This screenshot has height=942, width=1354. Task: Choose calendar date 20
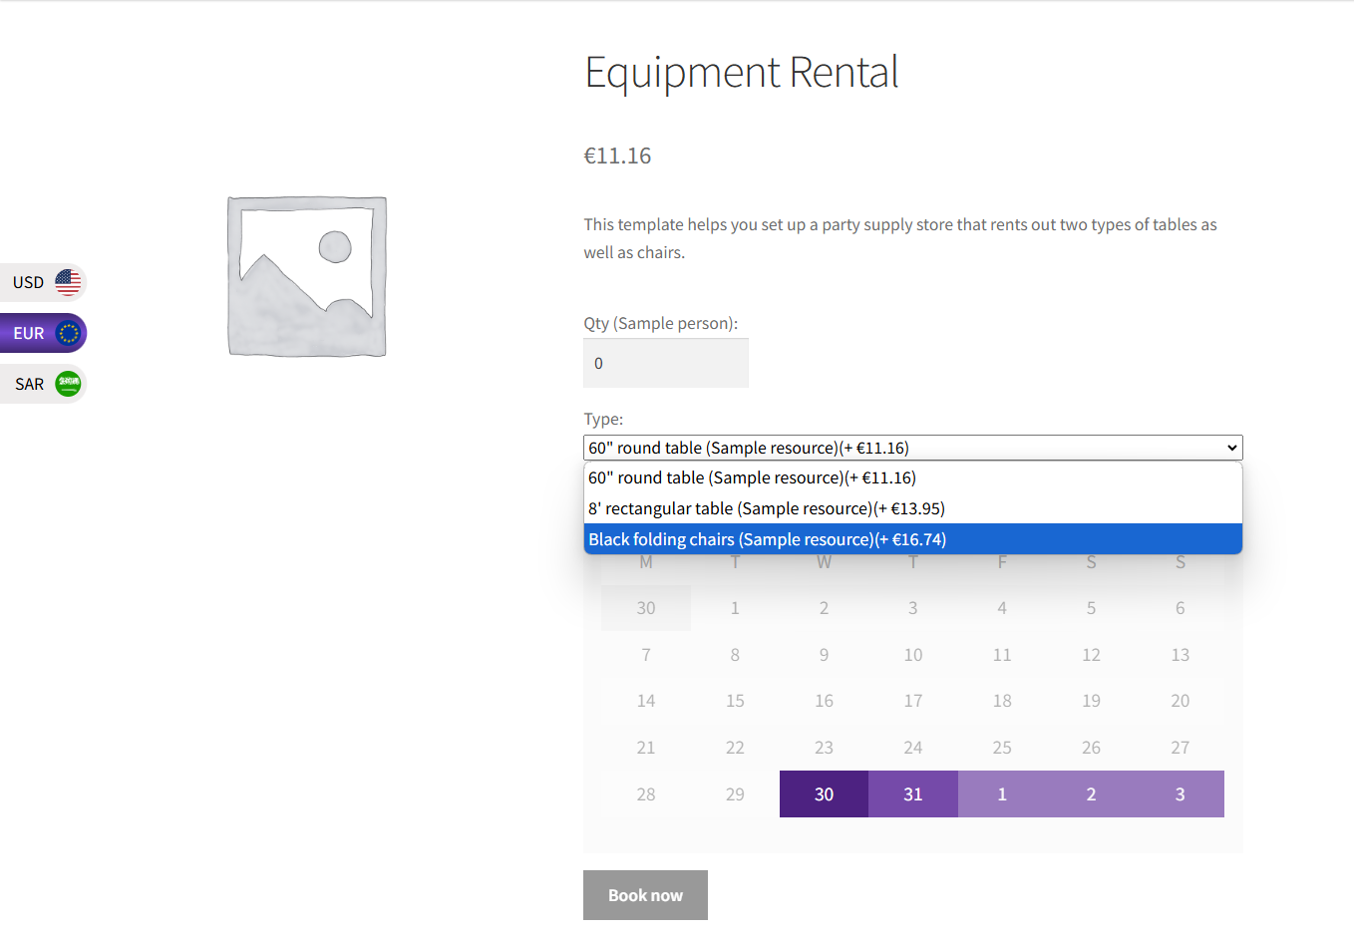point(1181,701)
